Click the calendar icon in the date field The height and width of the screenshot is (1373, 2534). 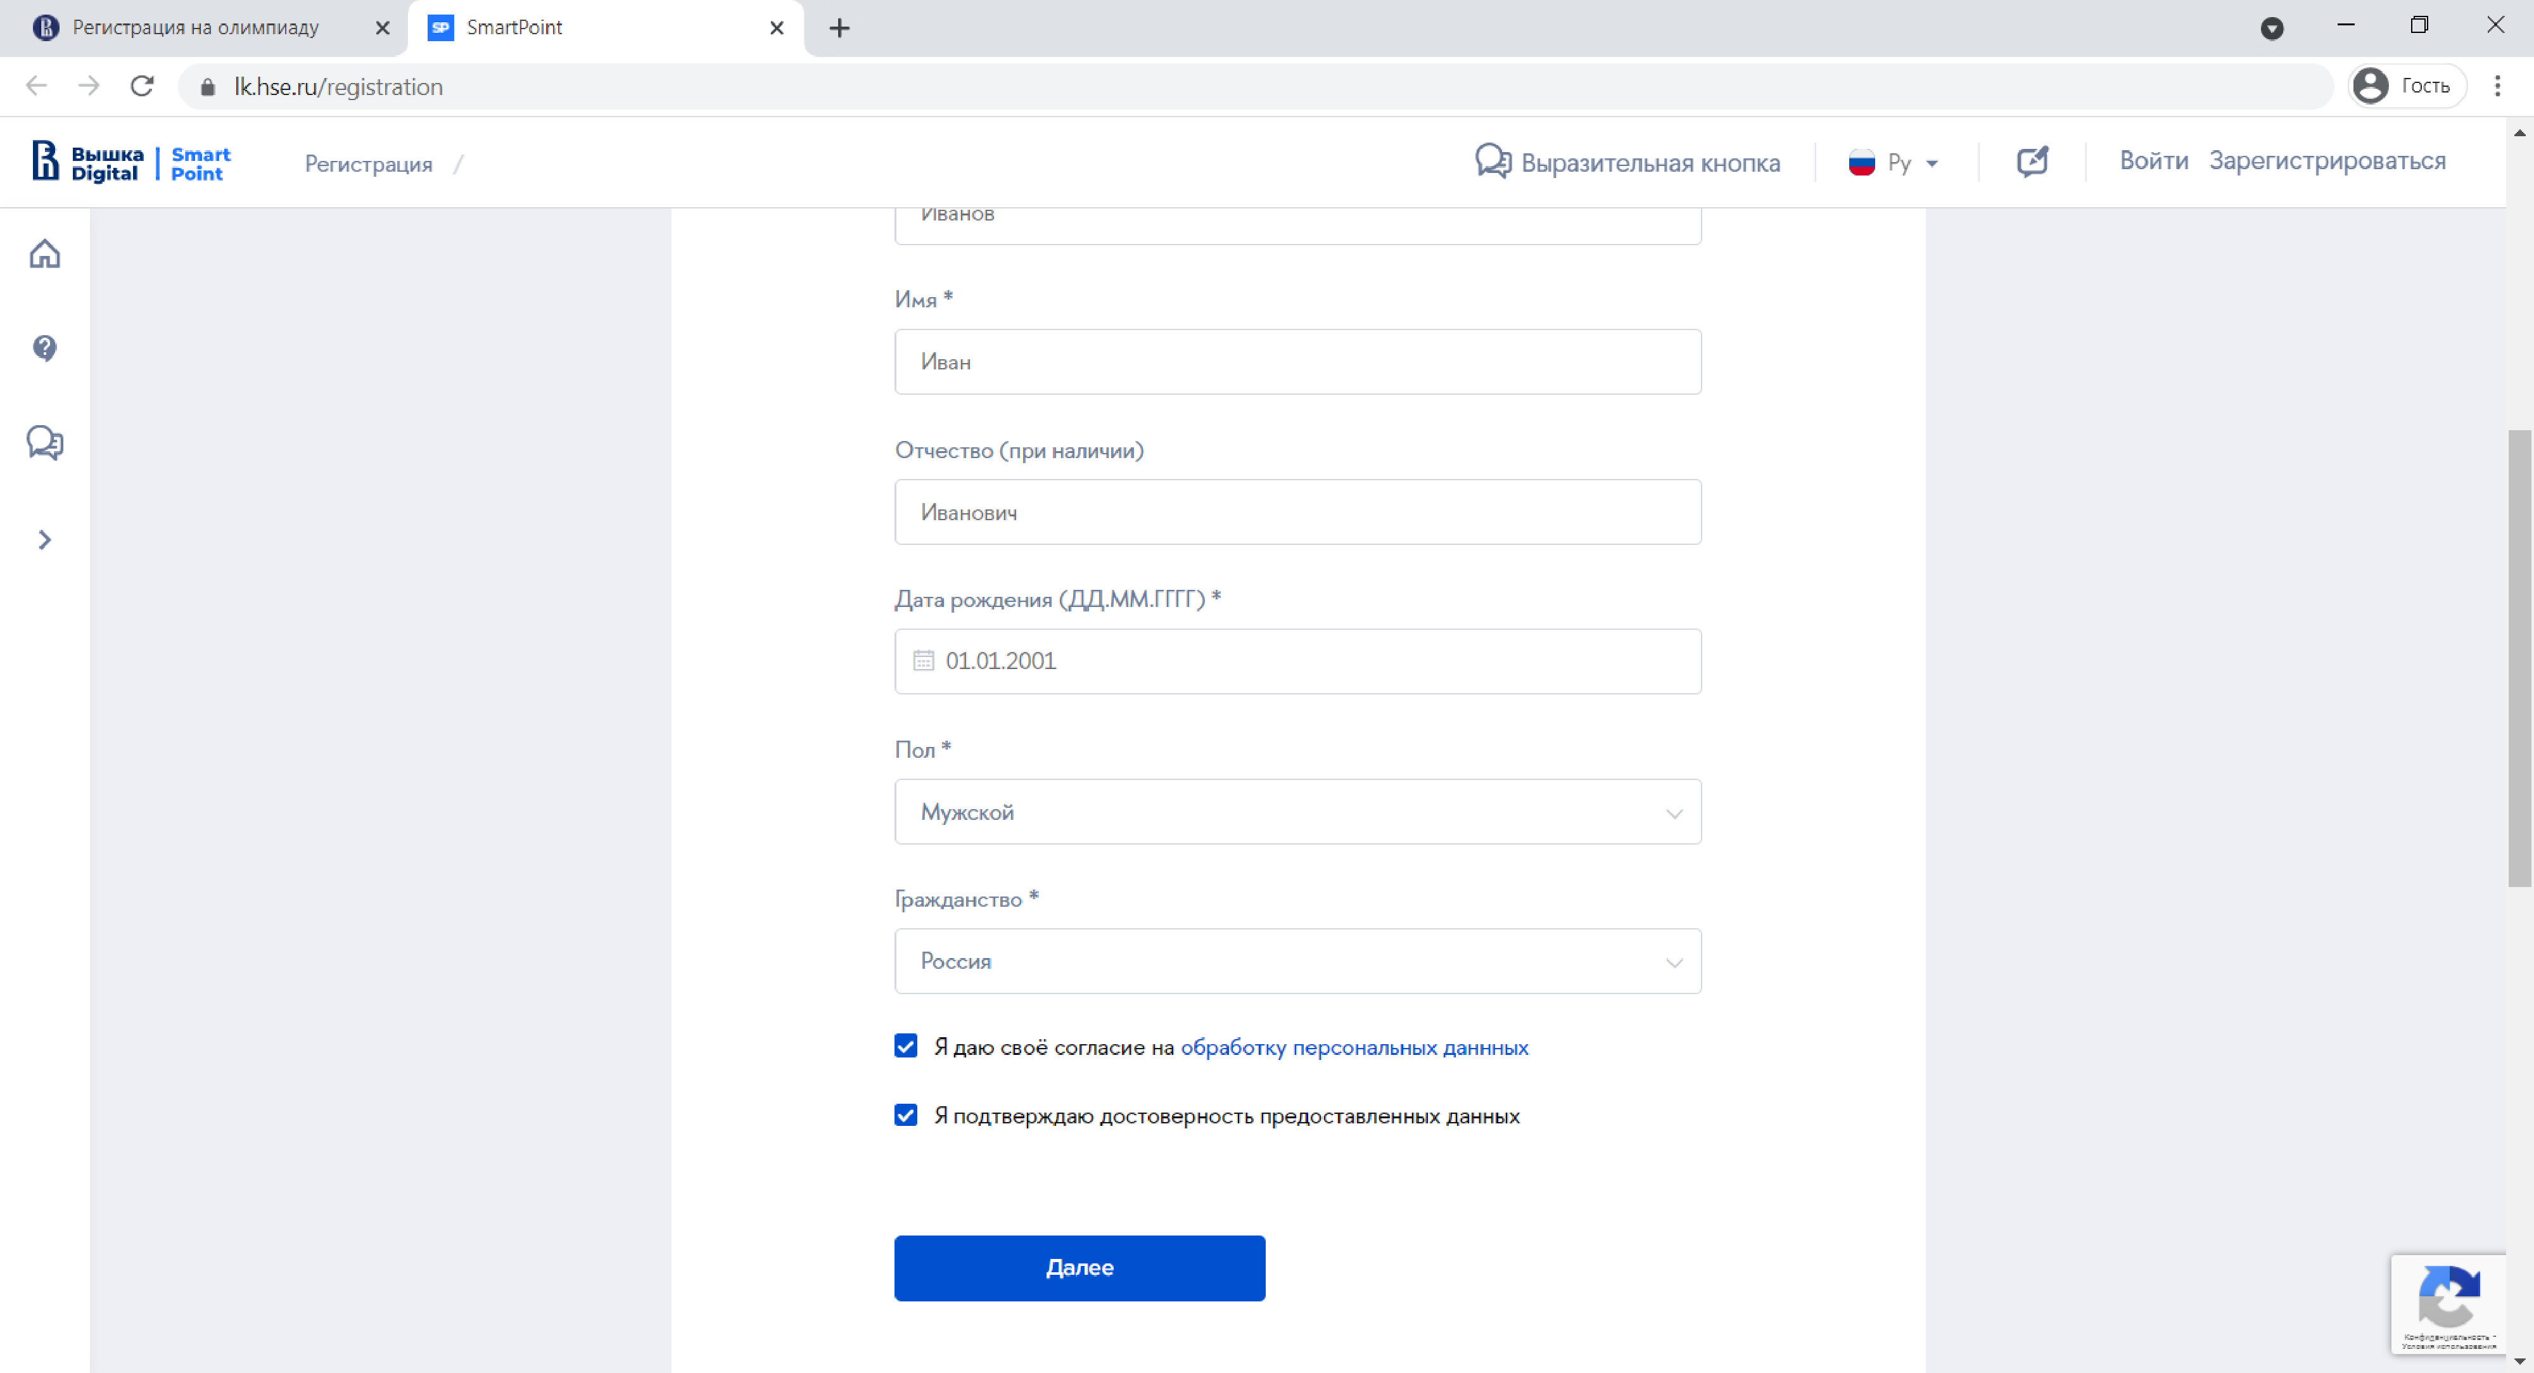coord(923,661)
